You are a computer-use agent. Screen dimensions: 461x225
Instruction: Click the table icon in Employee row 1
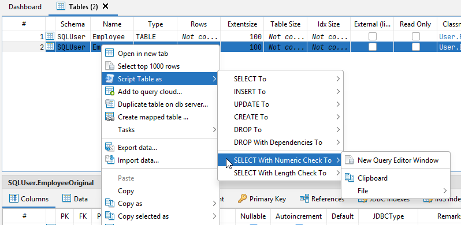[x=50, y=36]
